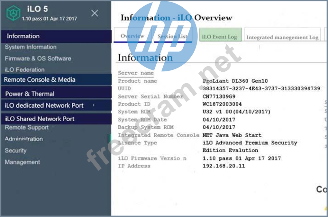Open the Security section

point(15,150)
